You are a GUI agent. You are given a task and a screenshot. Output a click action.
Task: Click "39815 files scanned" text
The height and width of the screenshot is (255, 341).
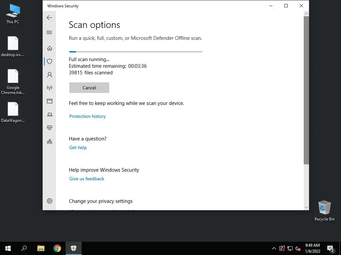(x=91, y=73)
